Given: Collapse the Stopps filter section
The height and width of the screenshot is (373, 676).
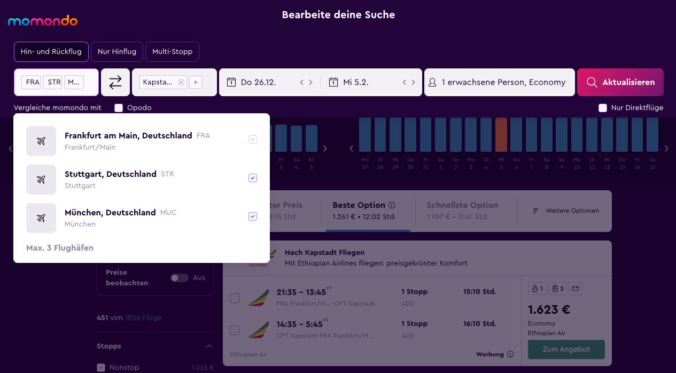Looking at the screenshot, I should (x=209, y=346).
